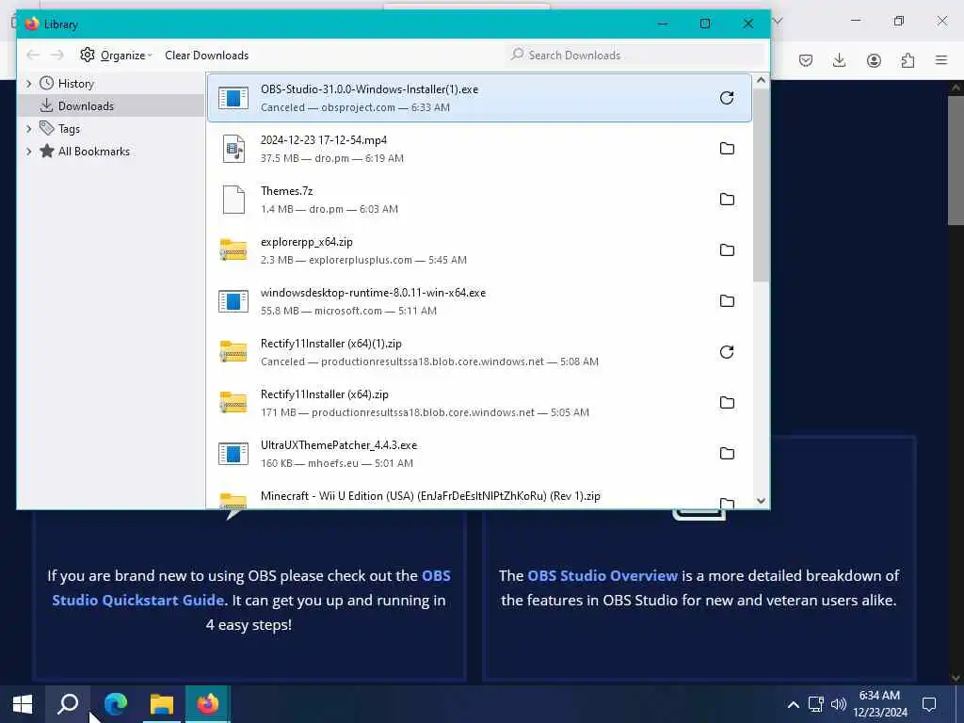Show UltraUXThemePatcher_4.4.3.exe in folder
Screen dimensions: 964x723
727,454
